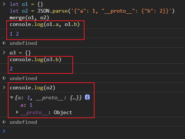Click undefined result below o3.b output
Viewport: 185px width, 139px height.
[x=23, y=78]
